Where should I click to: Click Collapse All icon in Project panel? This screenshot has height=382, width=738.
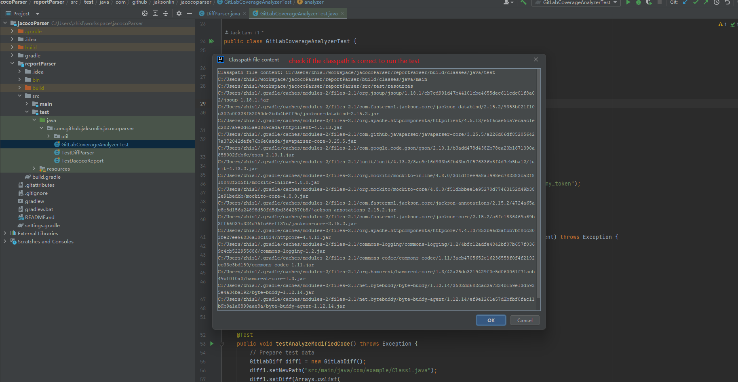pos(166,13)
